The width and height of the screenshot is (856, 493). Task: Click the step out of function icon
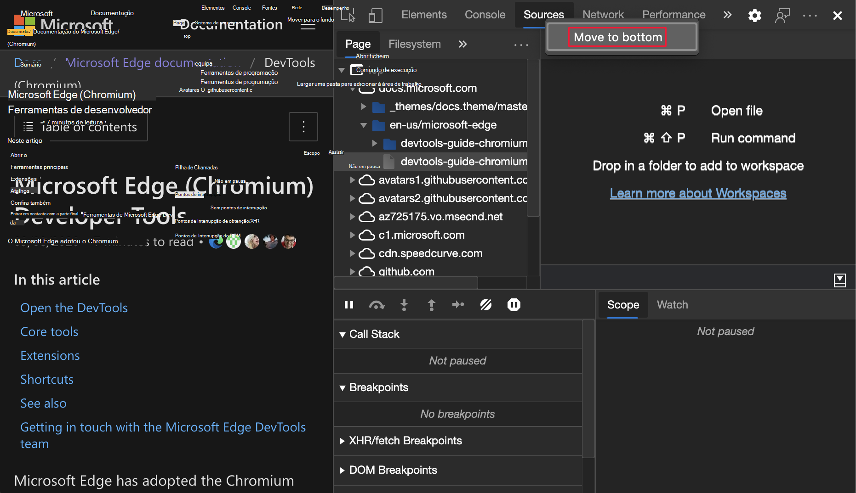(431, 305)
